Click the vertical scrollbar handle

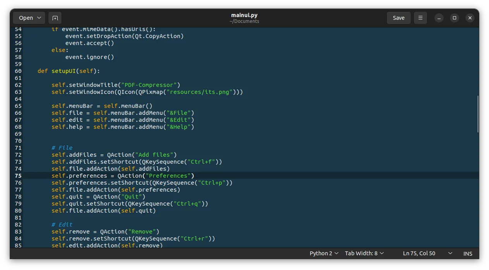[478, 114]
